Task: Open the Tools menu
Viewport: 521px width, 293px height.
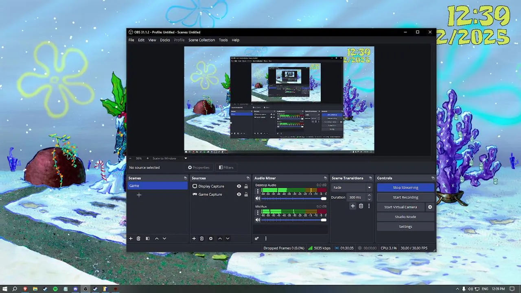Action: click(x=223, y=40)
